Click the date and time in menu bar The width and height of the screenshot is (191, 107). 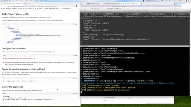tap(177, 1)
